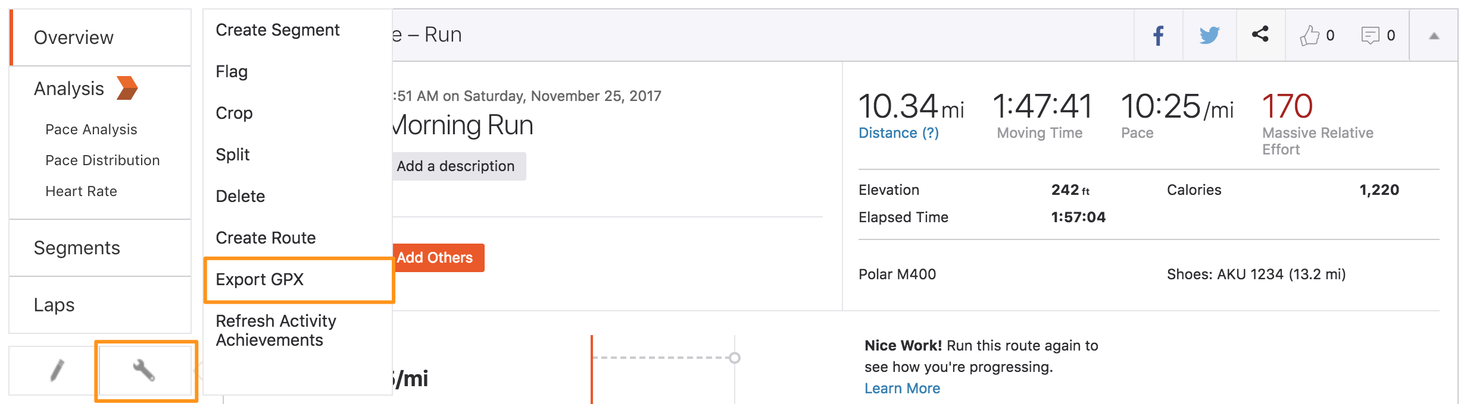Click the orange Analysis chevron badge

pyautogui.click(x=127, y=88)
